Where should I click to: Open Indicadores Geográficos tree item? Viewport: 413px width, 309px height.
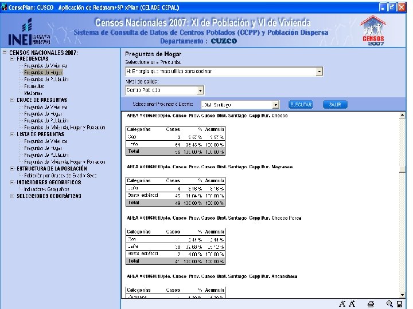pyautogui.click(x=46, y=189)
